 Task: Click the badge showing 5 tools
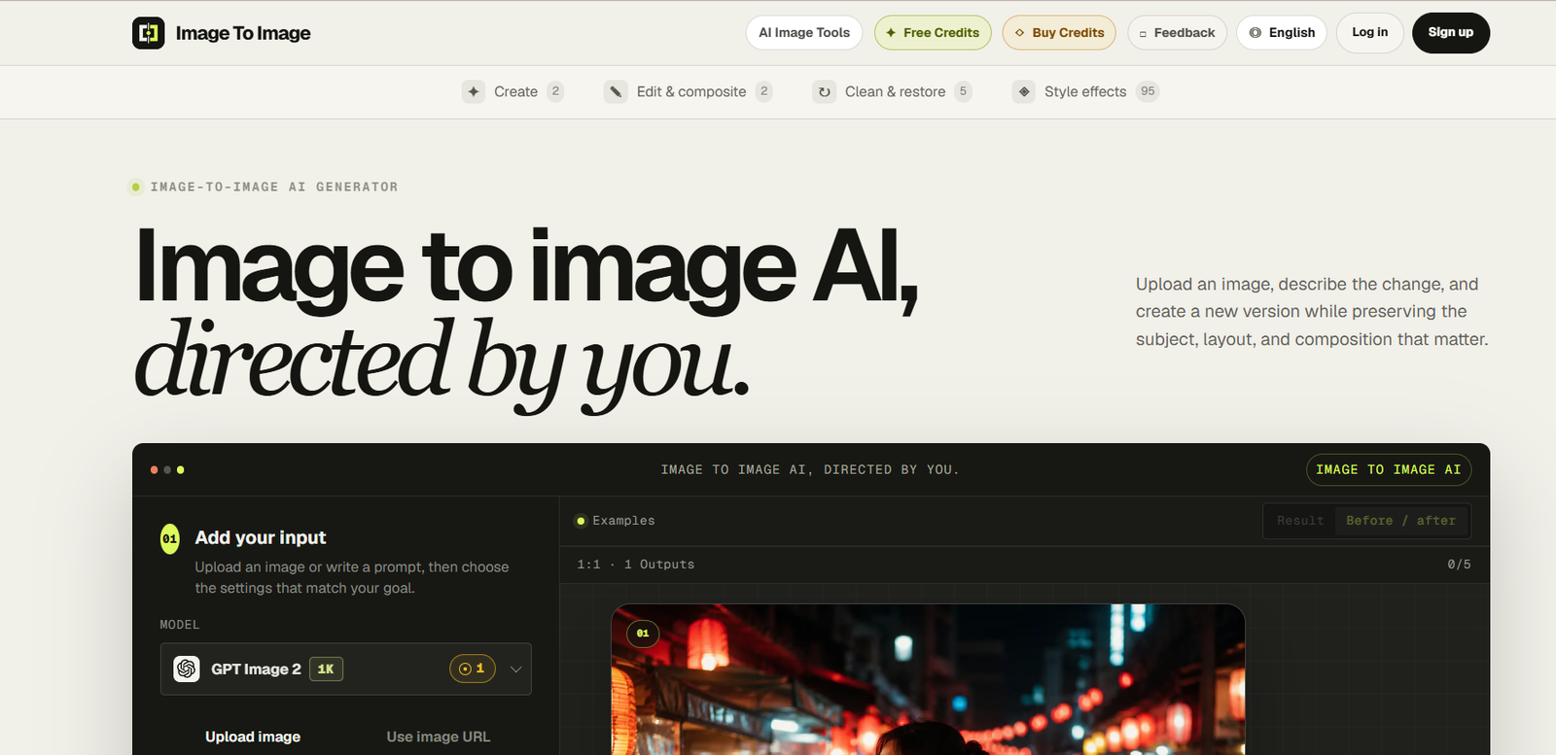(x=963, y=91)
